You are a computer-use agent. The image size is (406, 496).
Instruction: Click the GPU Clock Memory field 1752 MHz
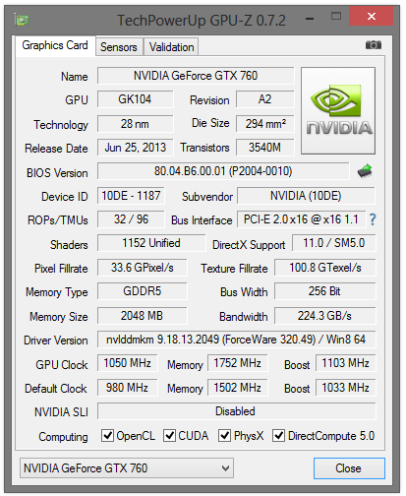[x=237, y=363]
